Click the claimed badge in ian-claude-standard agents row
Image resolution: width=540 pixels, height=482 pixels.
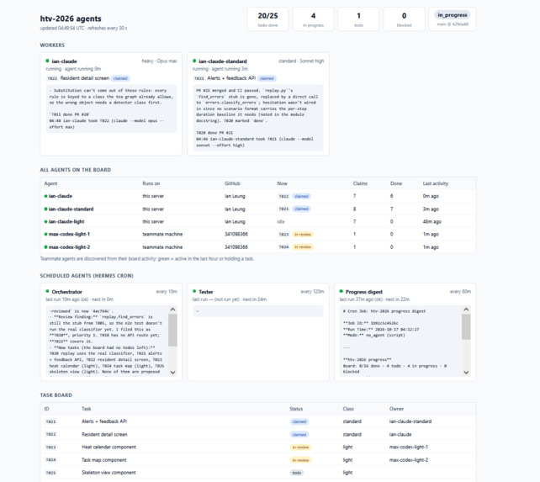pos(301,209)
